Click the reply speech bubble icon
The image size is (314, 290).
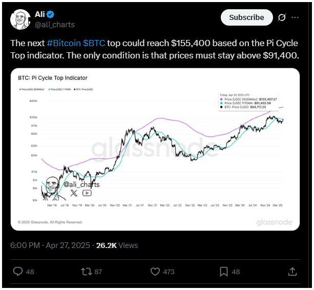(18, 272)
